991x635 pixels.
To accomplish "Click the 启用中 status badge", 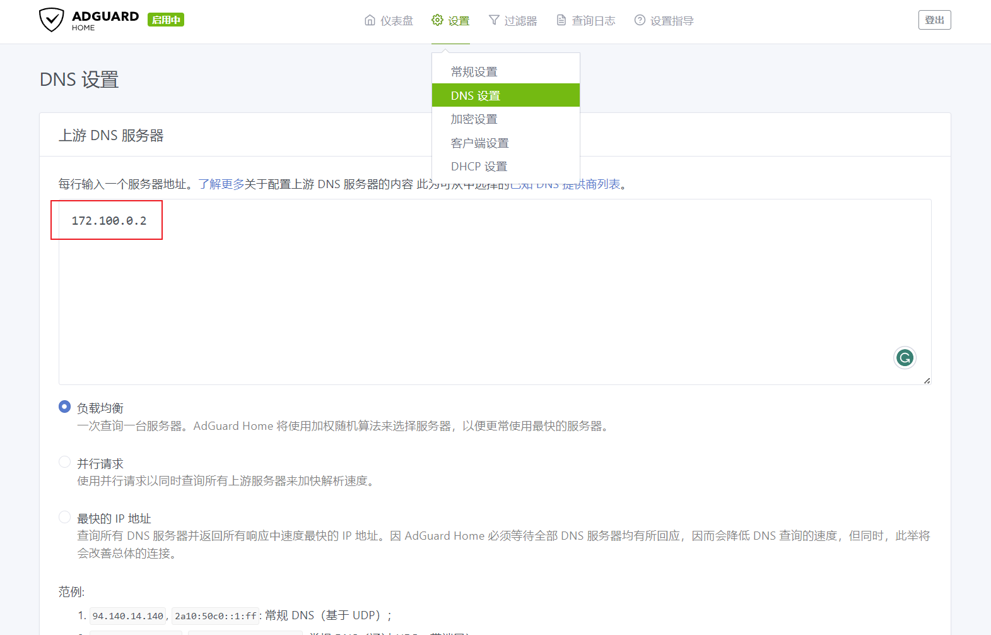I will [166, 20].
